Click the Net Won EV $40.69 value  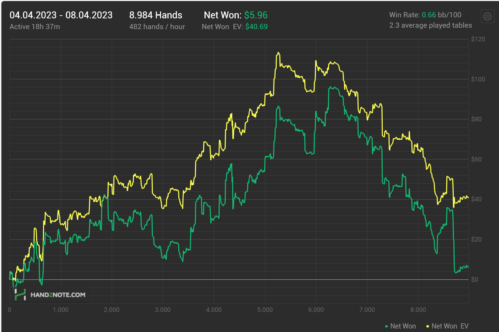coord(257,27)
